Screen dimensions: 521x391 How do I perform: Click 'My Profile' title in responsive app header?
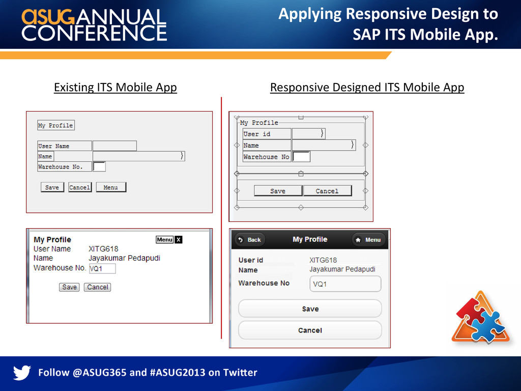point(310,239)
